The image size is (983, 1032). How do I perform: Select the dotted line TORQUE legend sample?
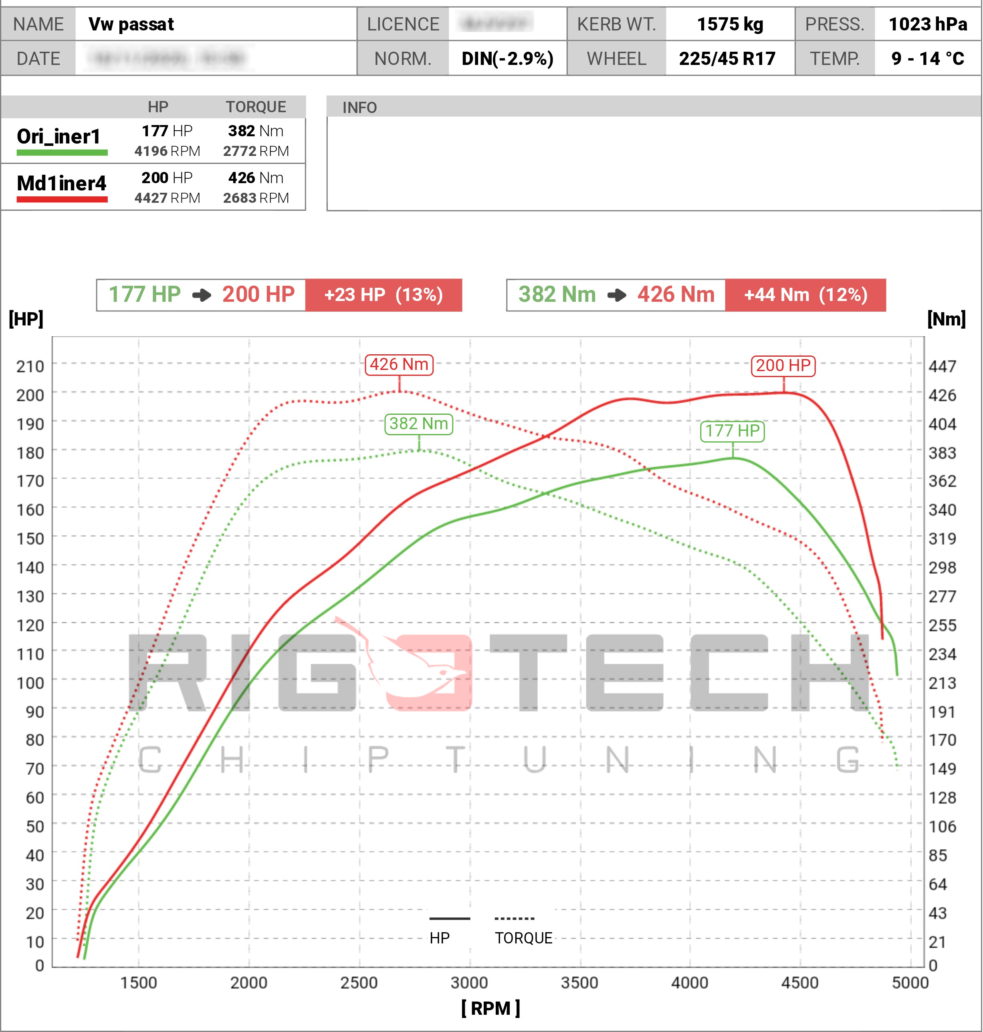click(515, 918)
